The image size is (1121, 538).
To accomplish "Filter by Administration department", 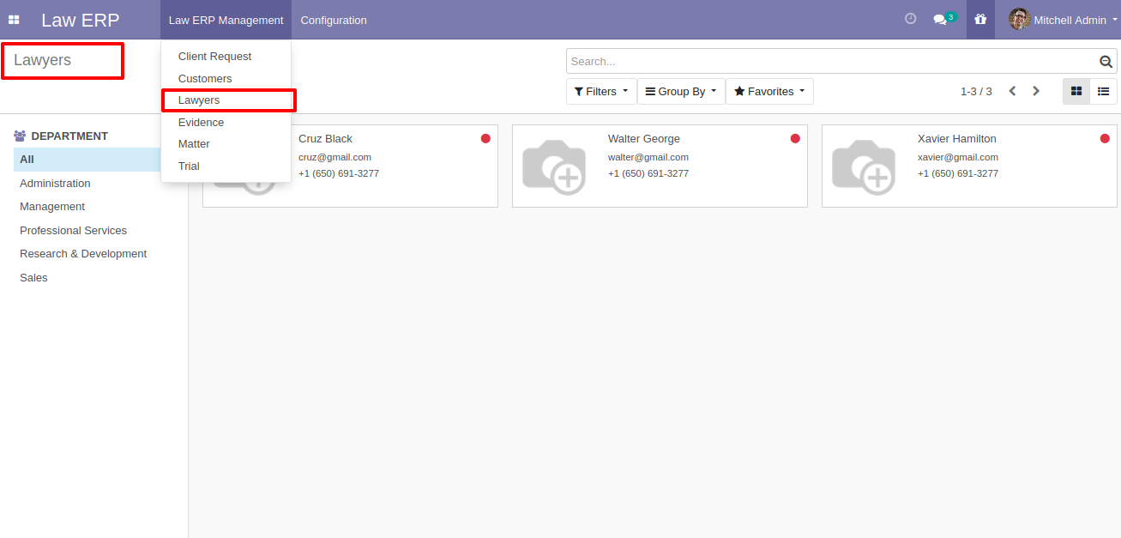I will pyautogui.click(x=55, y=183).
